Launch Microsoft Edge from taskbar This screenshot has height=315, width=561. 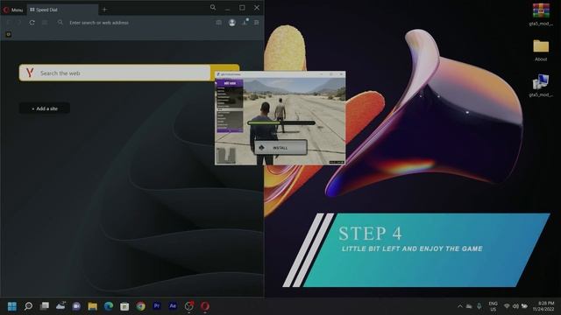[x=109, y=306]
